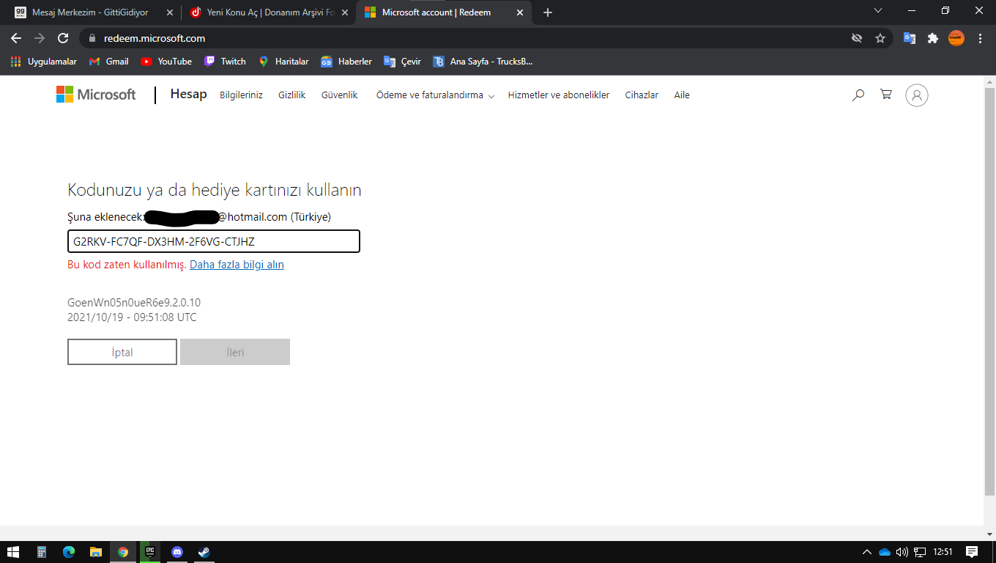Open new tab with plus button
Screen dimensions: 996x563
coord(548,12)
